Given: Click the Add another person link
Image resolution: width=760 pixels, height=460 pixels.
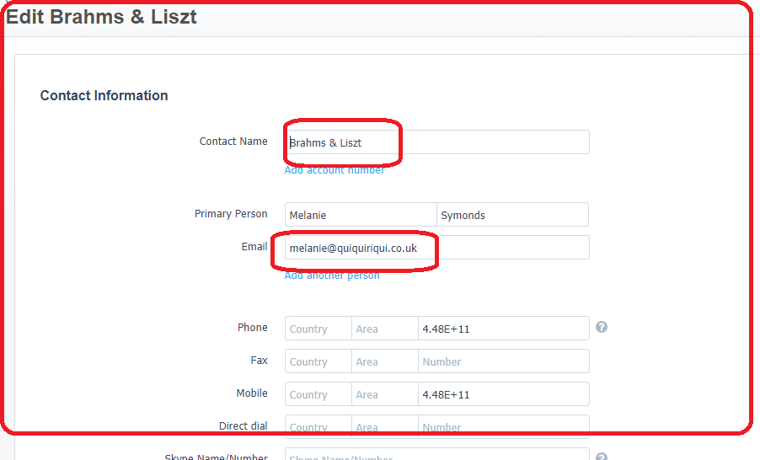Looking at the screenshot, I should (332, 275).
